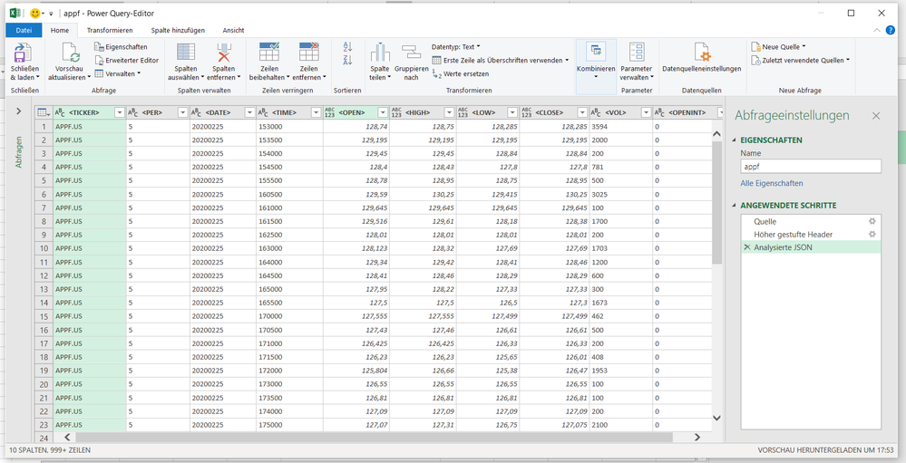906x463 pixels.
Task: Select the Spalte teilen tool
Action: 379,53
